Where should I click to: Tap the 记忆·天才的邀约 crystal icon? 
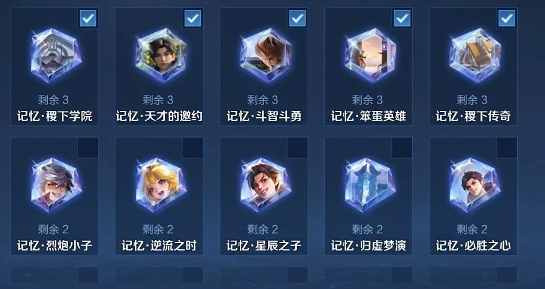coord(160,56)
